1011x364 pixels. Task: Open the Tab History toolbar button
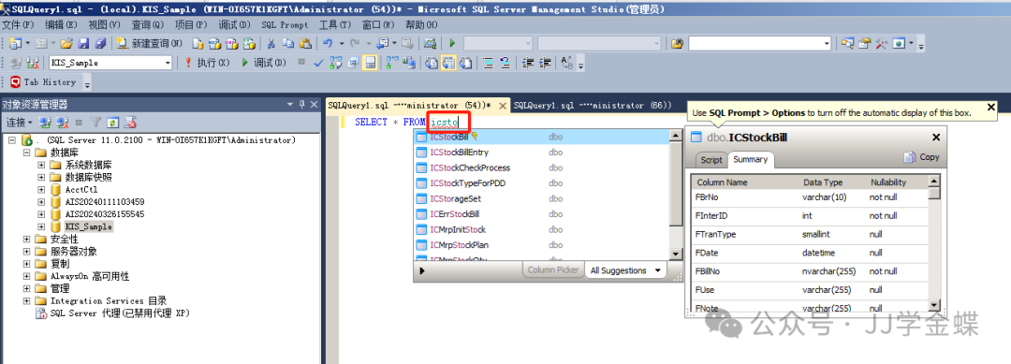pos(43,81)
